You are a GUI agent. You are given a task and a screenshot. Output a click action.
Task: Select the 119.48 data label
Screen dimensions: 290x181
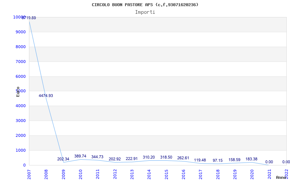tap(200, 160)
